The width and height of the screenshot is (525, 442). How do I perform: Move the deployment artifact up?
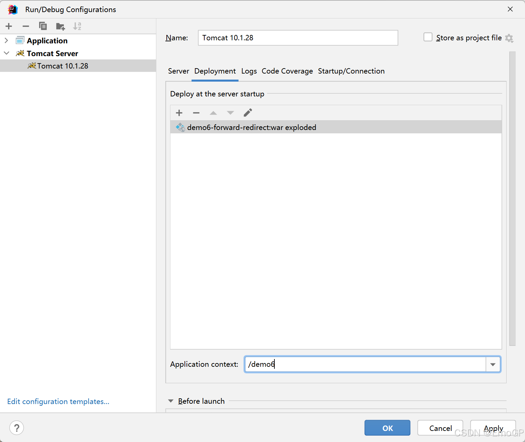[213, 113]
